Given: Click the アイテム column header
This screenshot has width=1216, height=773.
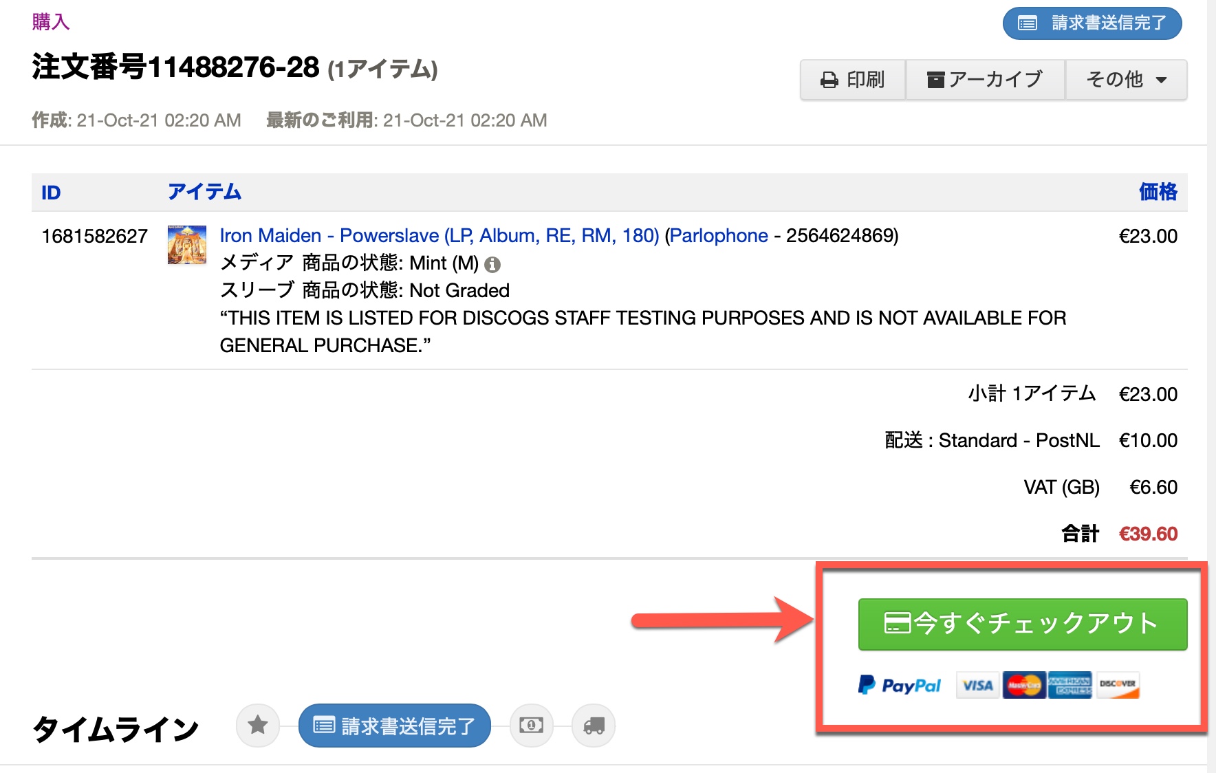Looking at the screenshot, I should 205,192.
